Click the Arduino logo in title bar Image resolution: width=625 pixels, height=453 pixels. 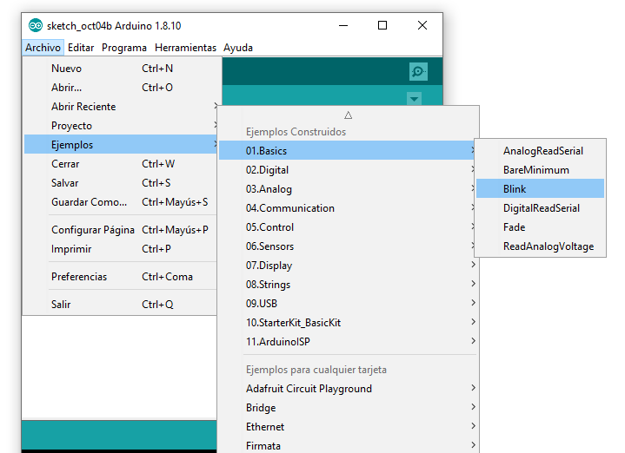coord(36,26)
